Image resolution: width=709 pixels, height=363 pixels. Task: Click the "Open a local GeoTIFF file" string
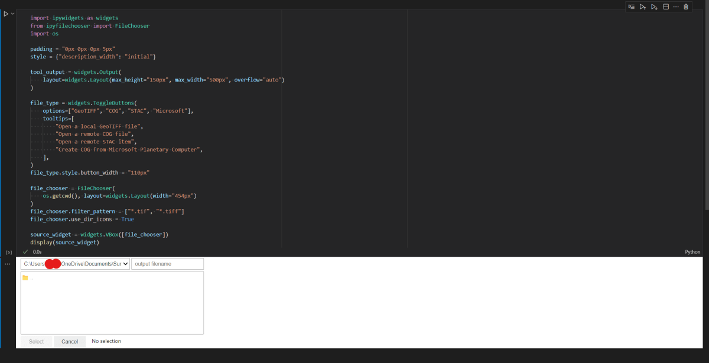click(99, 126)
